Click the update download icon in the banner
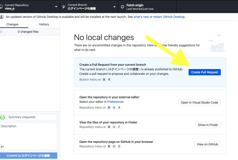The image size is (238, 160). [2, 17]
